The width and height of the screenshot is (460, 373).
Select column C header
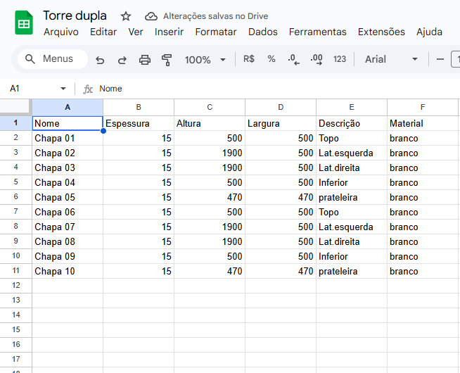pos(210,107)
